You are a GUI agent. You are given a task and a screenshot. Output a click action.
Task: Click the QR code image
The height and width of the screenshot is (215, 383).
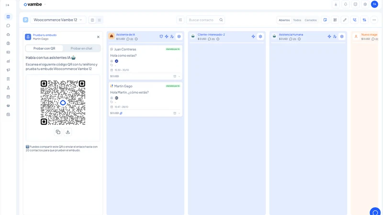click(x=63, y=103)
